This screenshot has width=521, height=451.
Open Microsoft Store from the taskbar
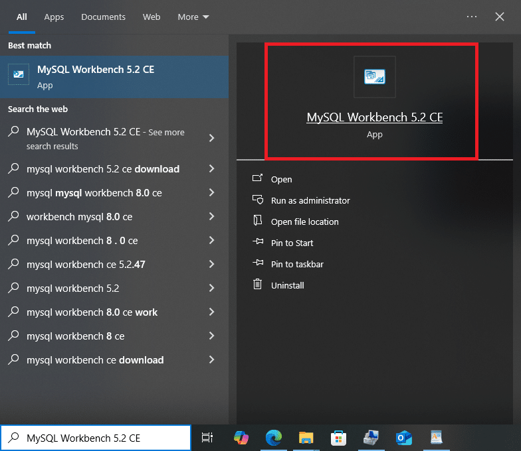point(339,438)
